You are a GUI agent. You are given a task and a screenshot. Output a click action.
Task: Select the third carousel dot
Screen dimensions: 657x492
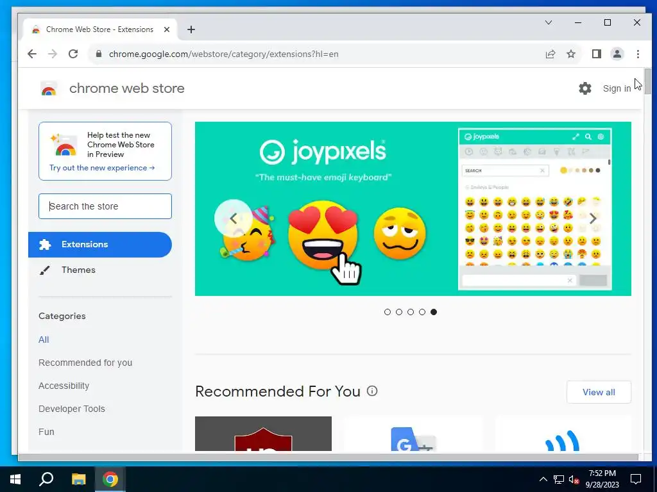(x=411, y=312)
